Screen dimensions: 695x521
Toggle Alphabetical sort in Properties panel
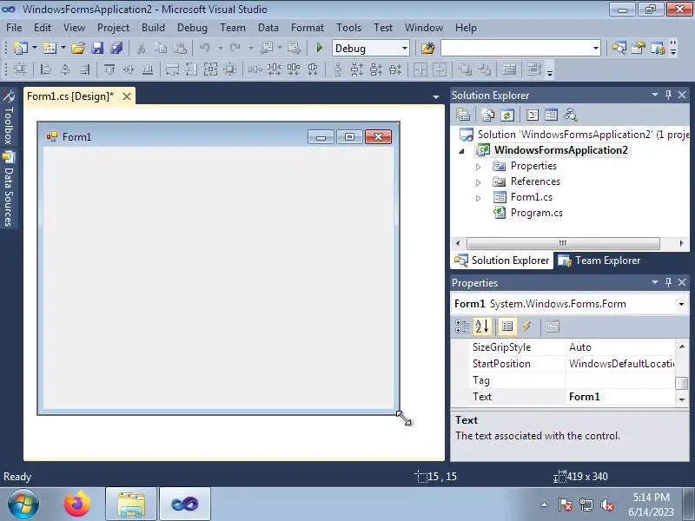482,327
